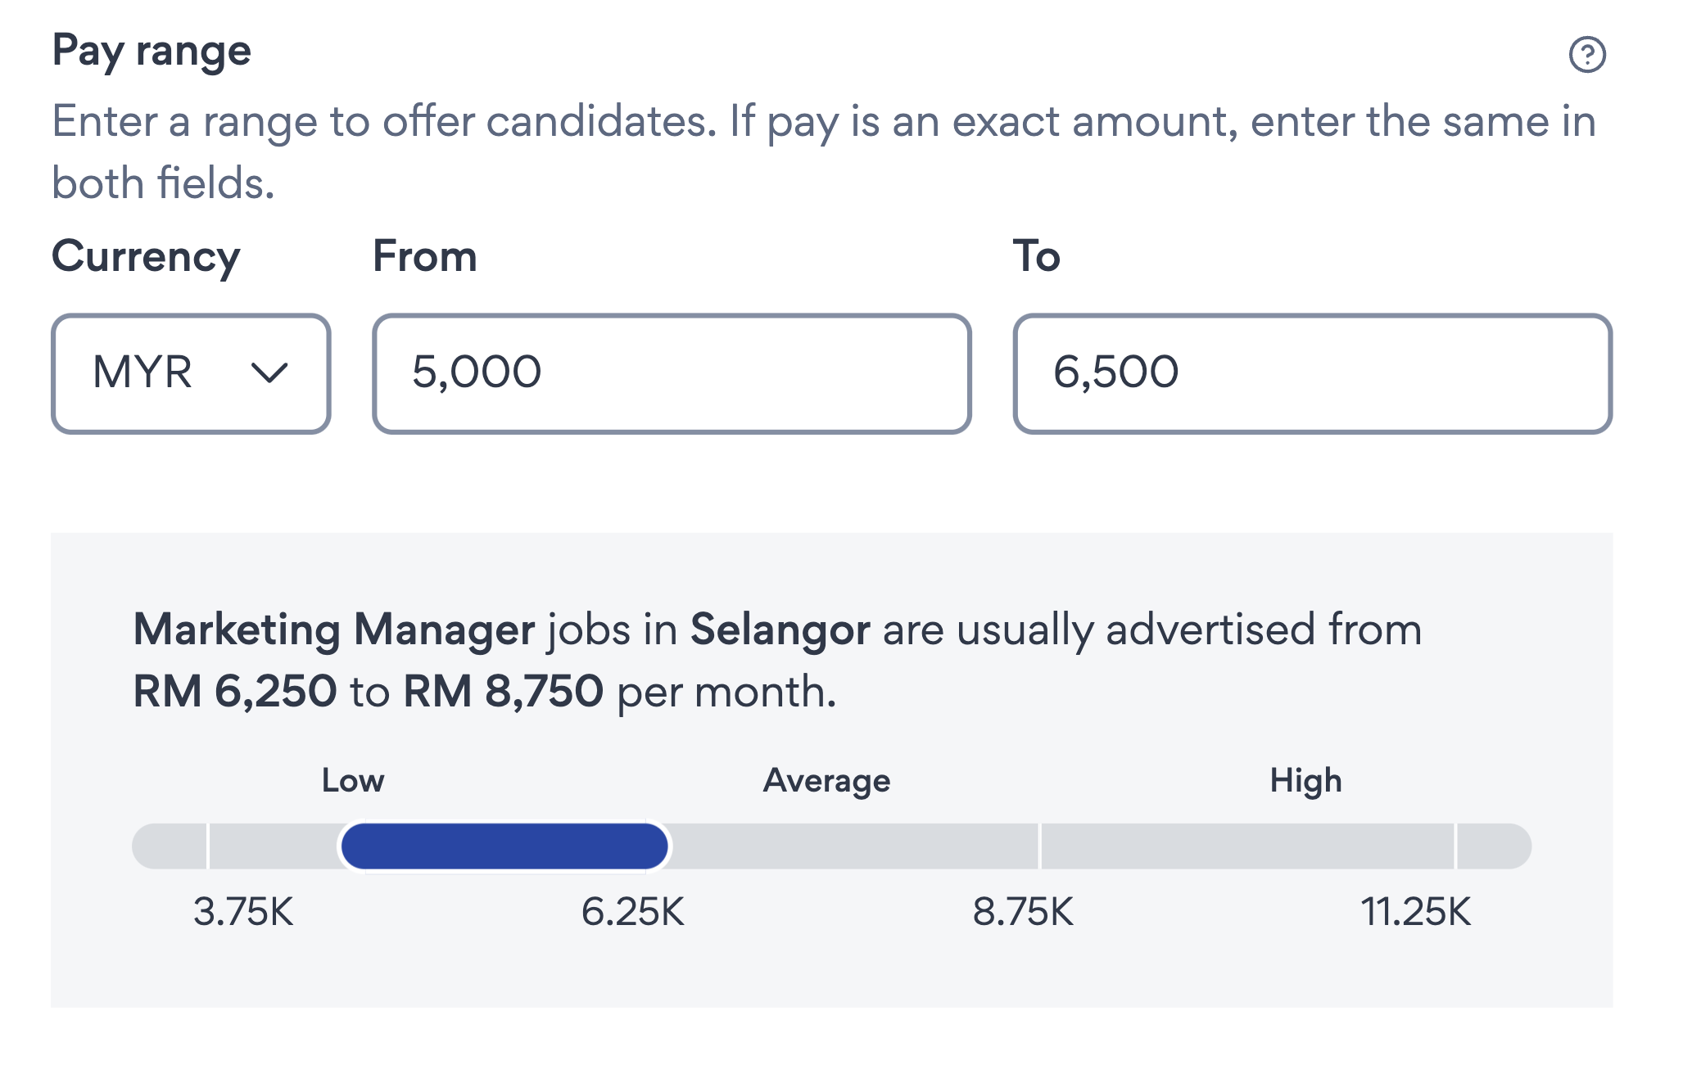Click the From salary input field
This screenshot has height=1074, width=1692.
point(672,372)
